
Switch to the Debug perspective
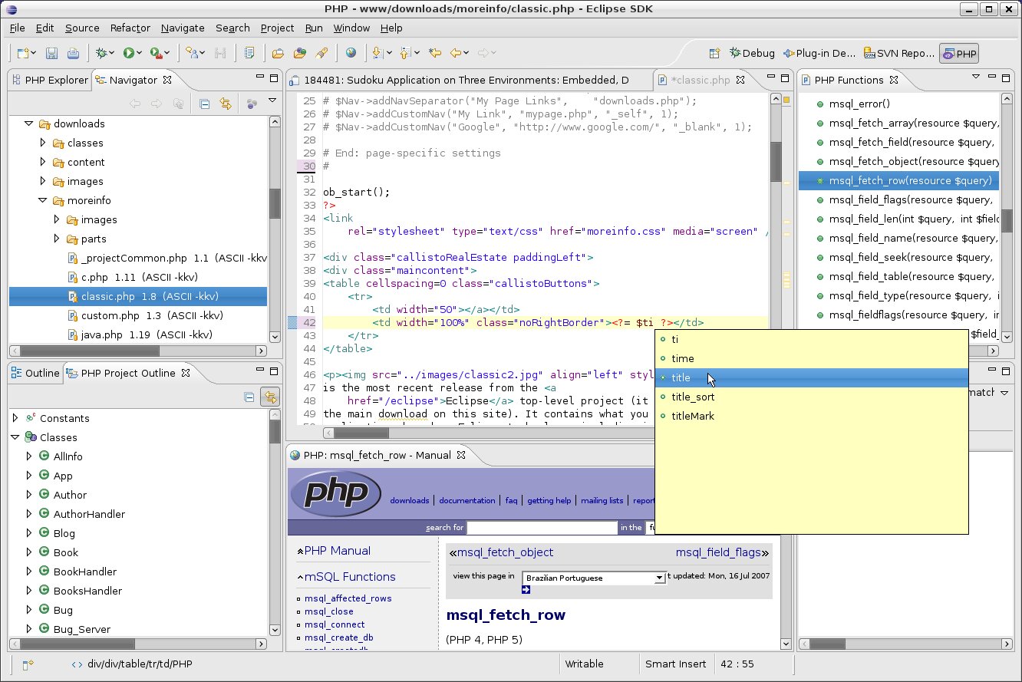pos(752,54)
